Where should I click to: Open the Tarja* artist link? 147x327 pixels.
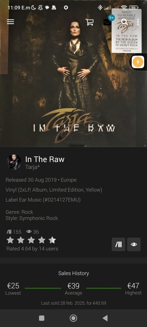(32, 167)
